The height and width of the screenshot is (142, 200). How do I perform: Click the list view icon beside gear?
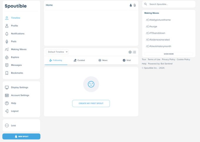(x=134, y=52)
